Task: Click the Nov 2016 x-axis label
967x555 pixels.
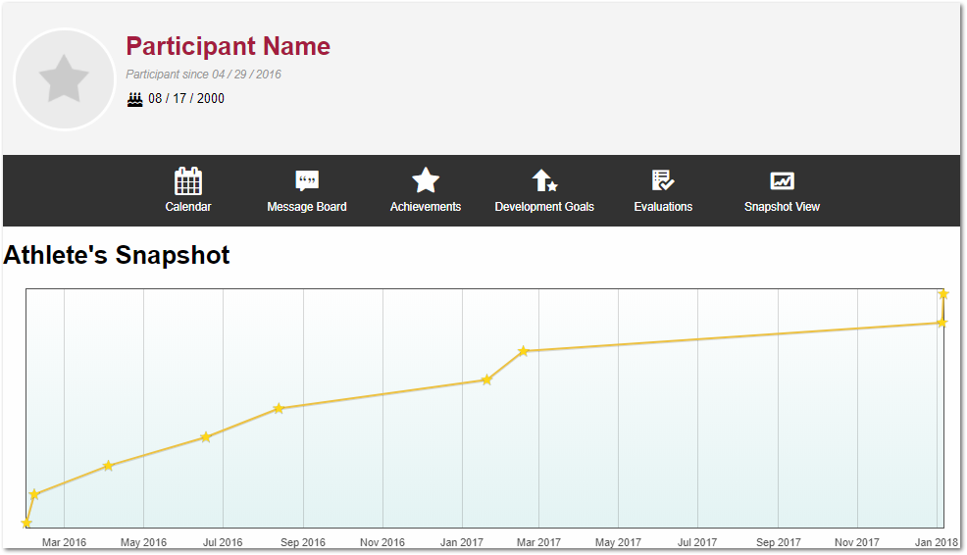Action: tap(382, 542)
